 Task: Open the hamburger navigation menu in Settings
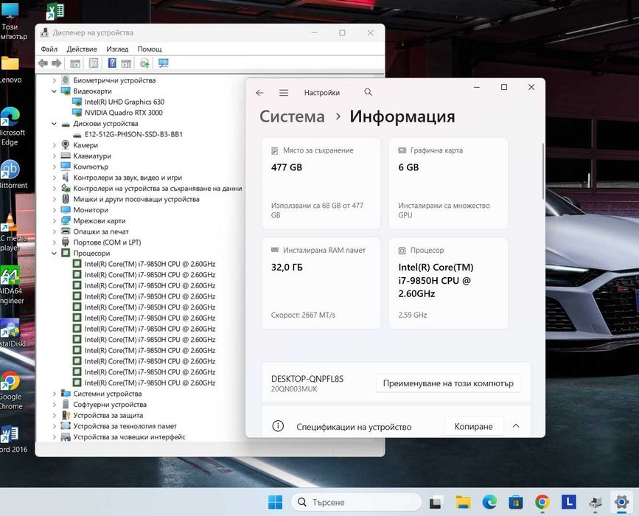[284, 93]
